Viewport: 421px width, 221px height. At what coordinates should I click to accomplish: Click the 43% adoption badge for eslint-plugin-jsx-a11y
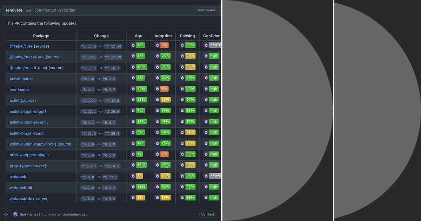click(x=162, y=121)
